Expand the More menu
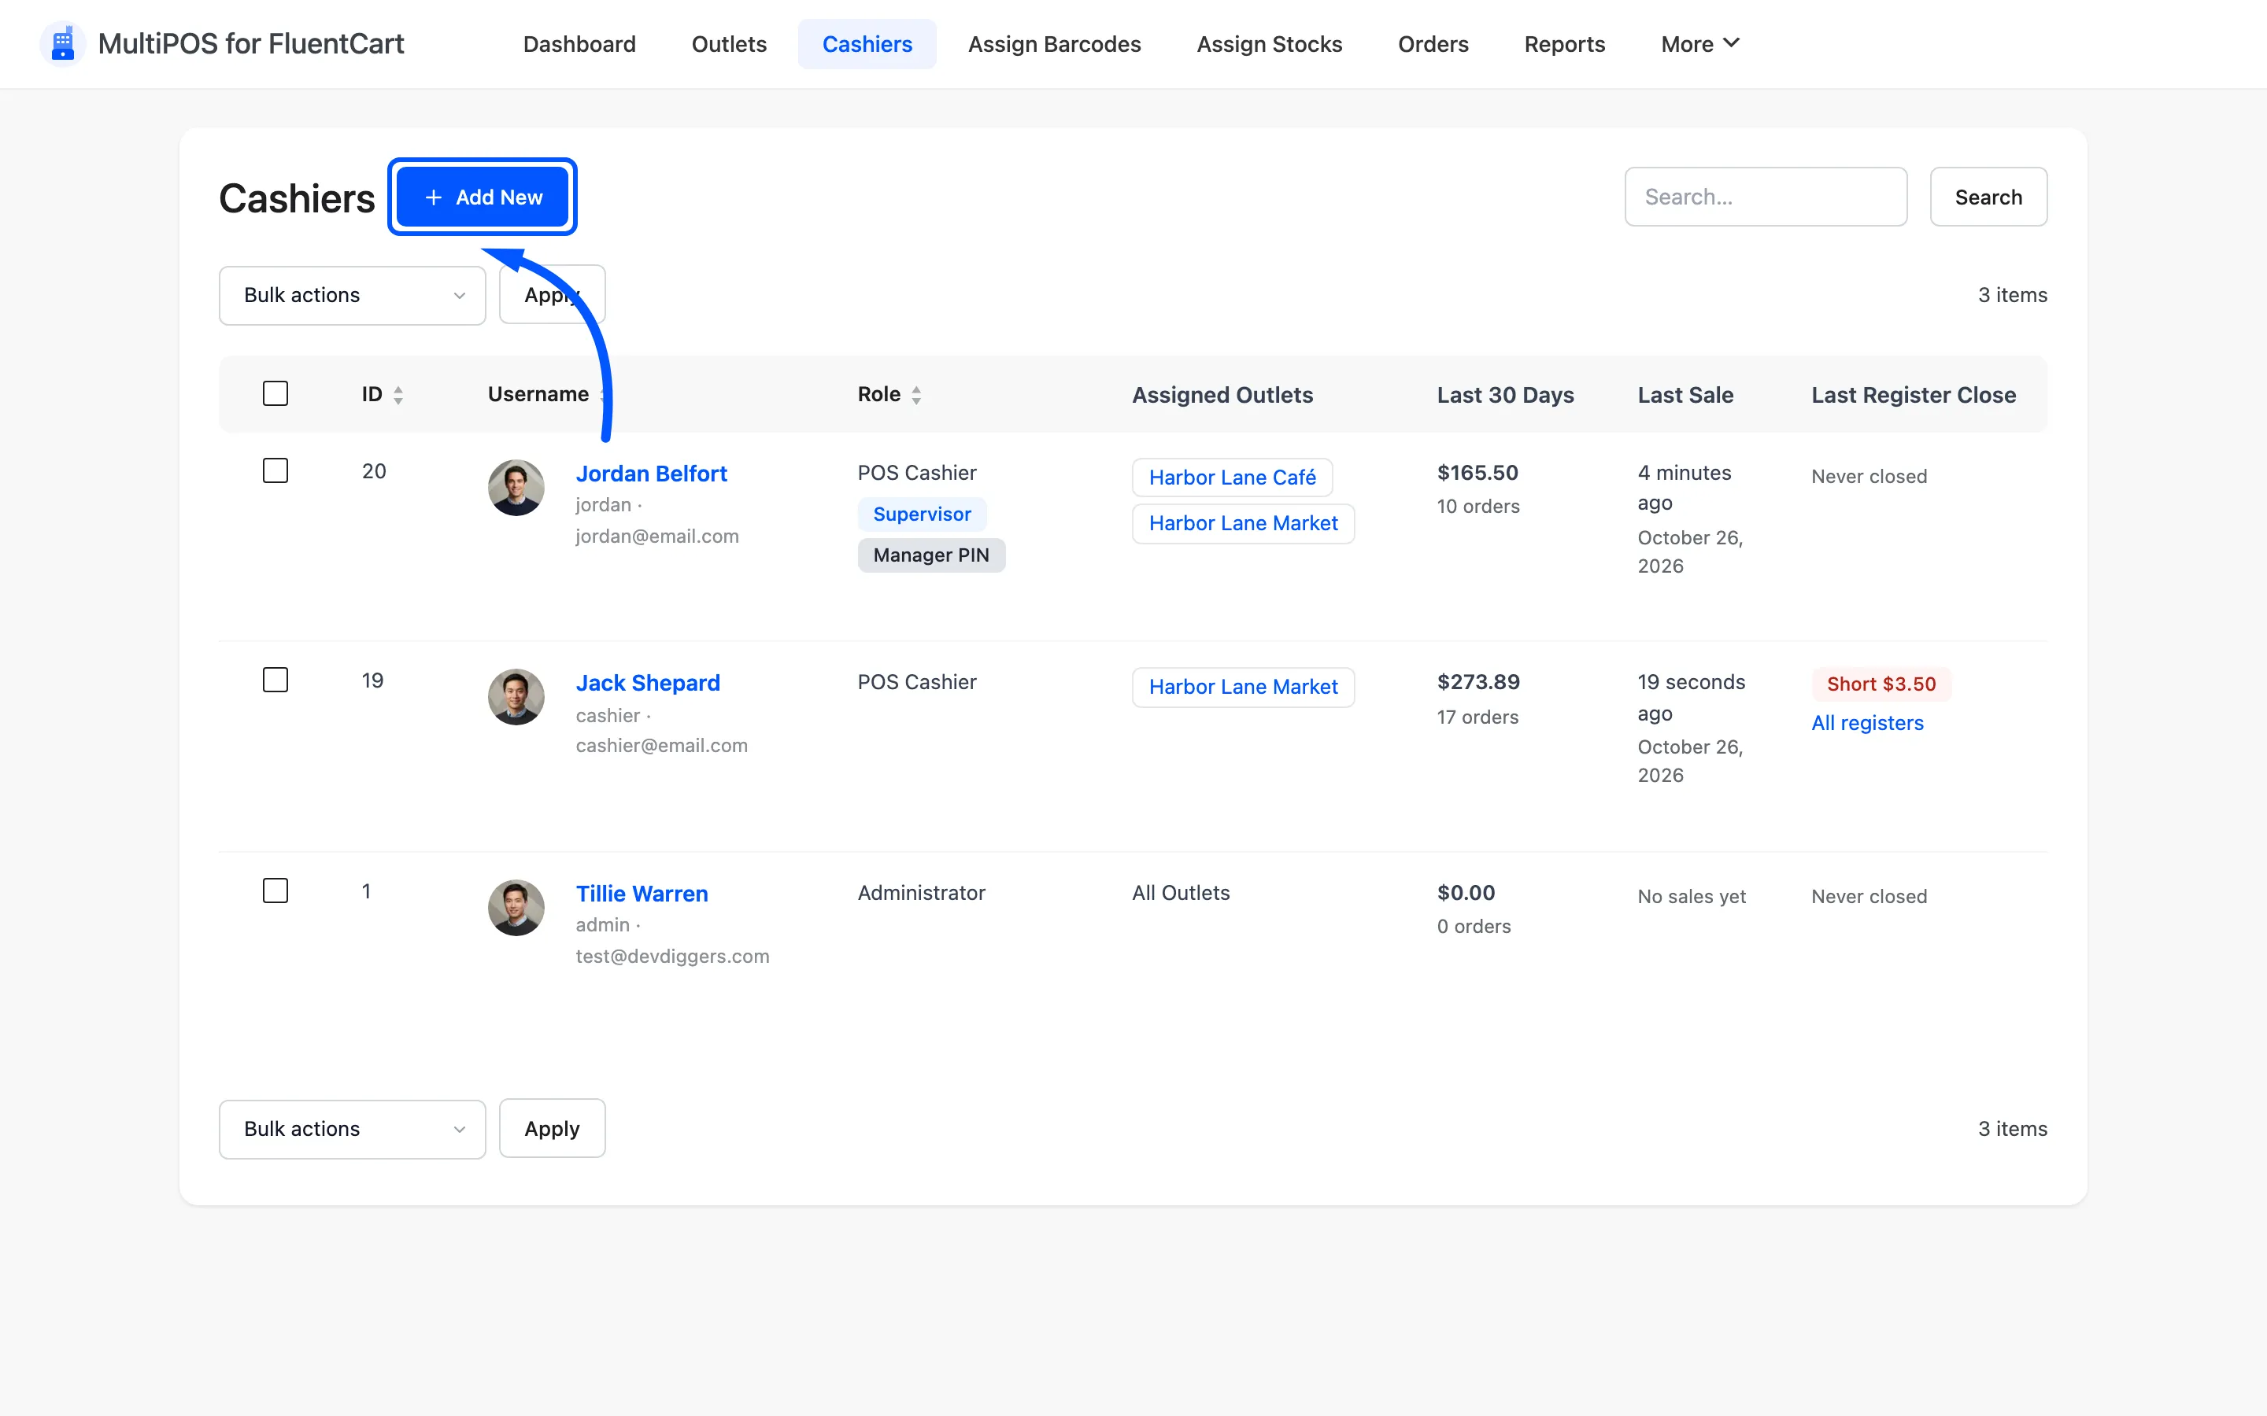 [1699, 44]
